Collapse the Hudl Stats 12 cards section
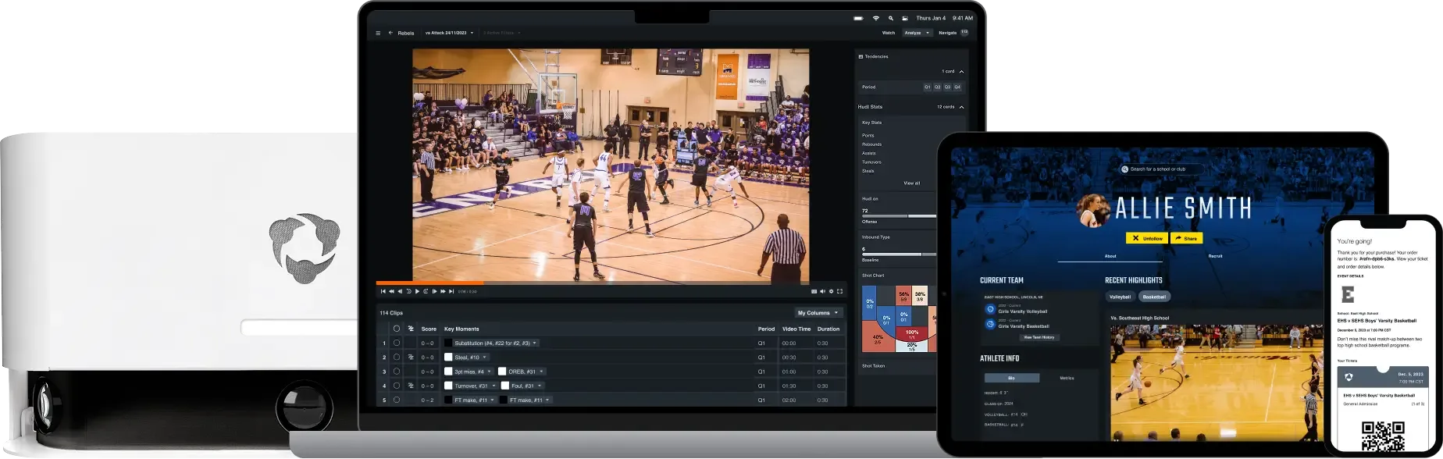Screen dimensions: 1443x459 [961, 107]
